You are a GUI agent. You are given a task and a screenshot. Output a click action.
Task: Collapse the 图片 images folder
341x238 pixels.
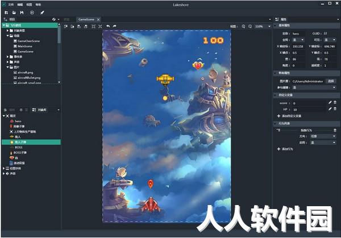(x=7, y=67)
